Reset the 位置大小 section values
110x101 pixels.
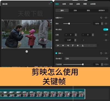(x=101, y=18)
